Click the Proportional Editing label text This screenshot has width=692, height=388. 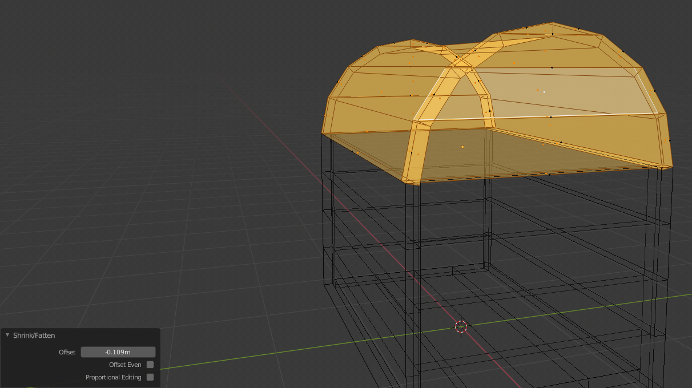tap(114, 377)
